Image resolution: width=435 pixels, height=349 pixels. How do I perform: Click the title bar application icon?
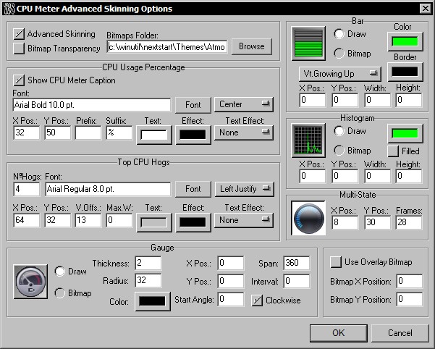click(8, 9)
